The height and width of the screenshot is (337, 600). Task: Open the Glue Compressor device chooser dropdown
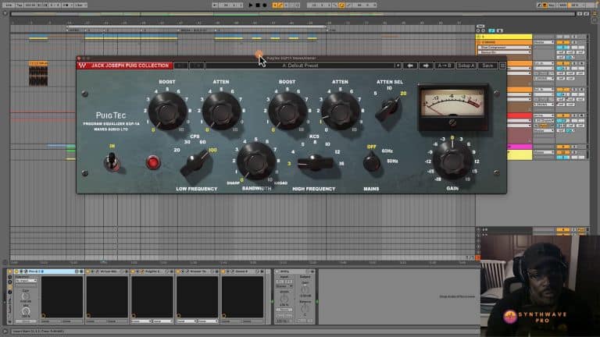(x=505, y=48)
